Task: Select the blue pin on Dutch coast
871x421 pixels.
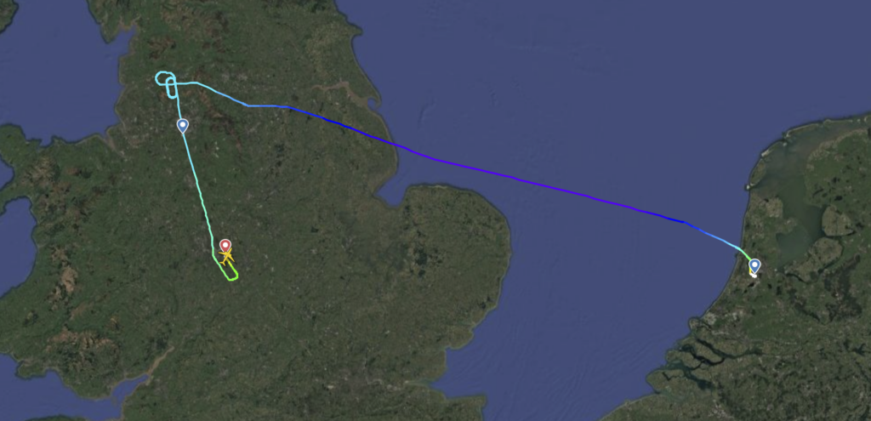Action: 754,266
